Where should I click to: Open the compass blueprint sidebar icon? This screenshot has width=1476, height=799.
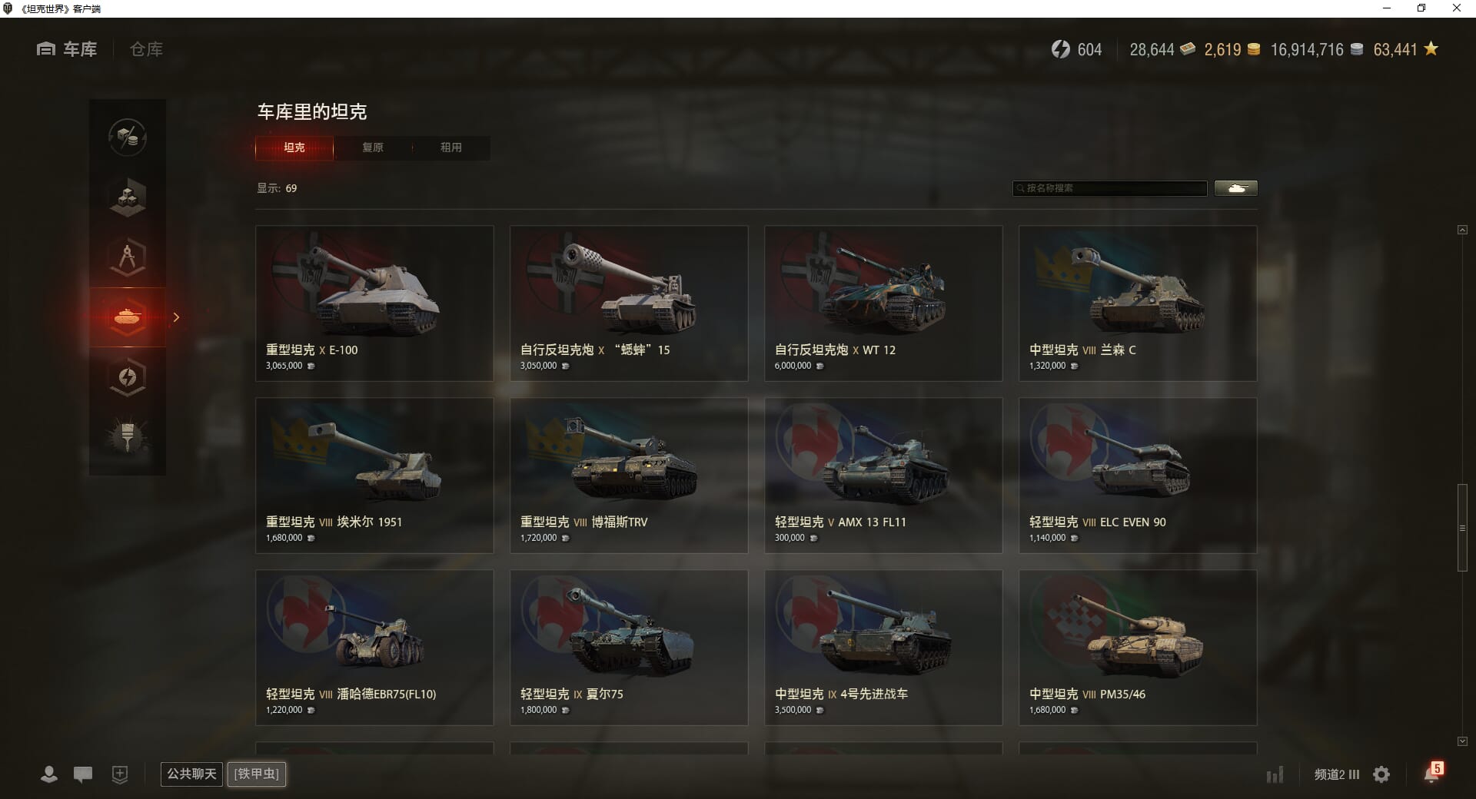(128, 257)
